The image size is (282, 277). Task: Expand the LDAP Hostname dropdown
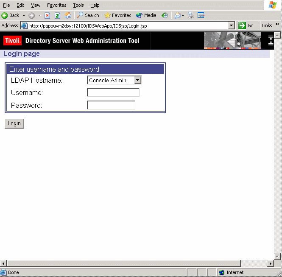tap(137, 80)
